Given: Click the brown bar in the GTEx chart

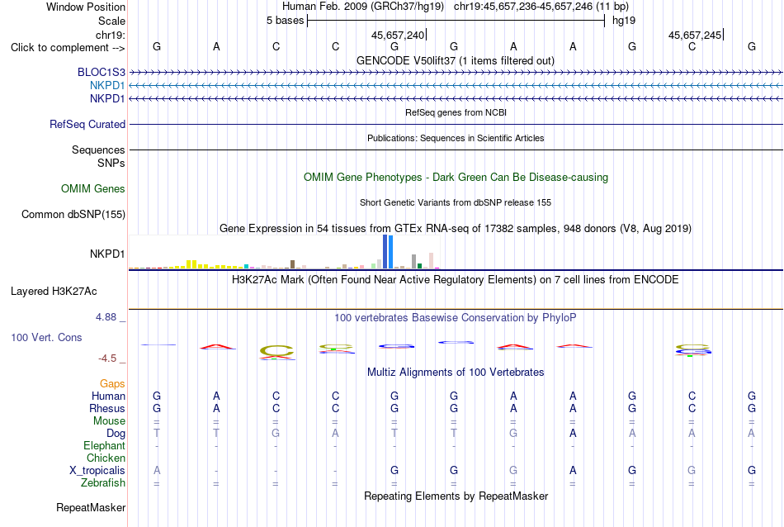Looking at the screenshot, I should (x=292, y=264).
